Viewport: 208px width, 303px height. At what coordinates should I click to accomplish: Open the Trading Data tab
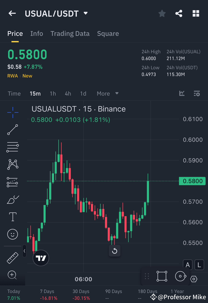70,33
